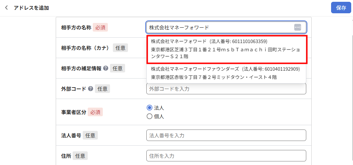Click the back arrow beside アドレスを追加
The width and height of the screenshot is (353, 165).
coord(6,8)
